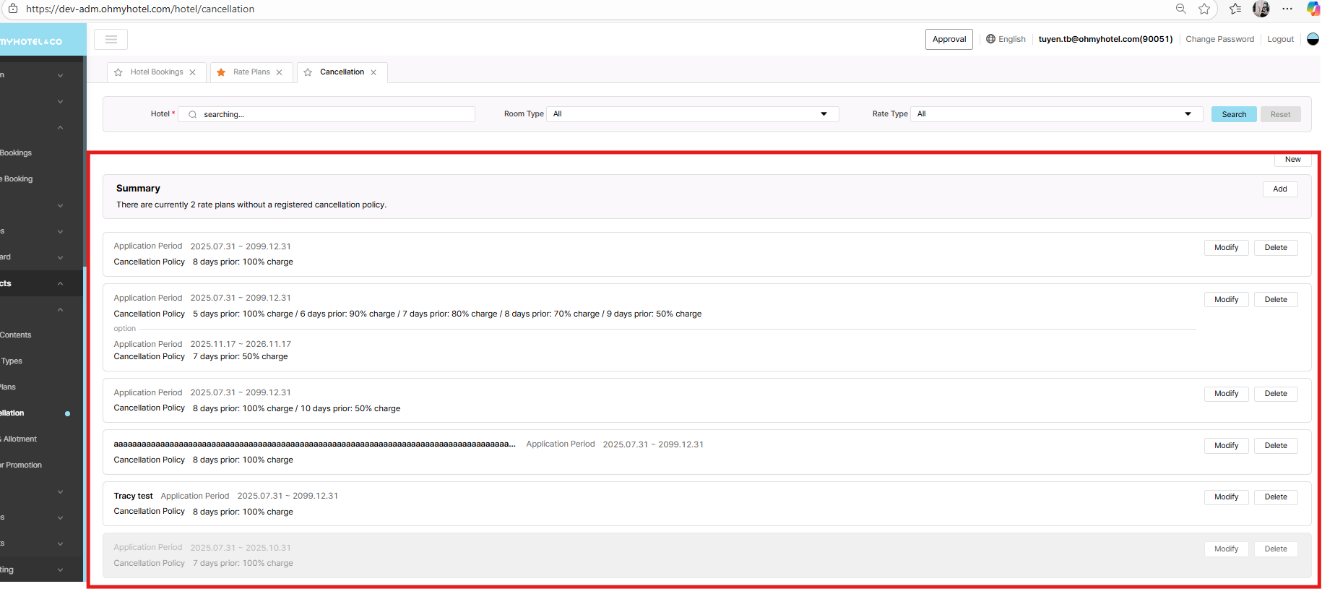The image size is (1322, 589).
Task: Delete the policy with 10 days prior: 50%
Action: coord(1276,394)
